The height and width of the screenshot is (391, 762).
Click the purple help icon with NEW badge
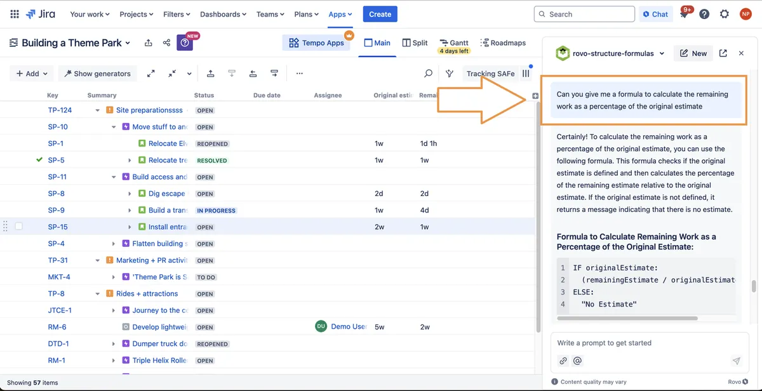tap(185, 43)
